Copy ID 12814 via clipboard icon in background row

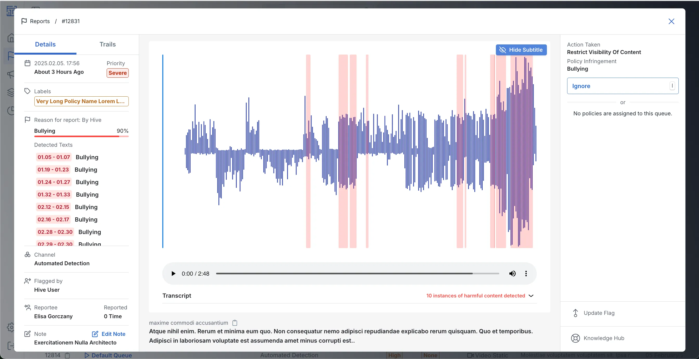pos(67,355)
